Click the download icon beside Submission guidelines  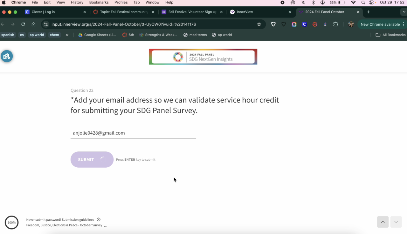coord(99,219)
